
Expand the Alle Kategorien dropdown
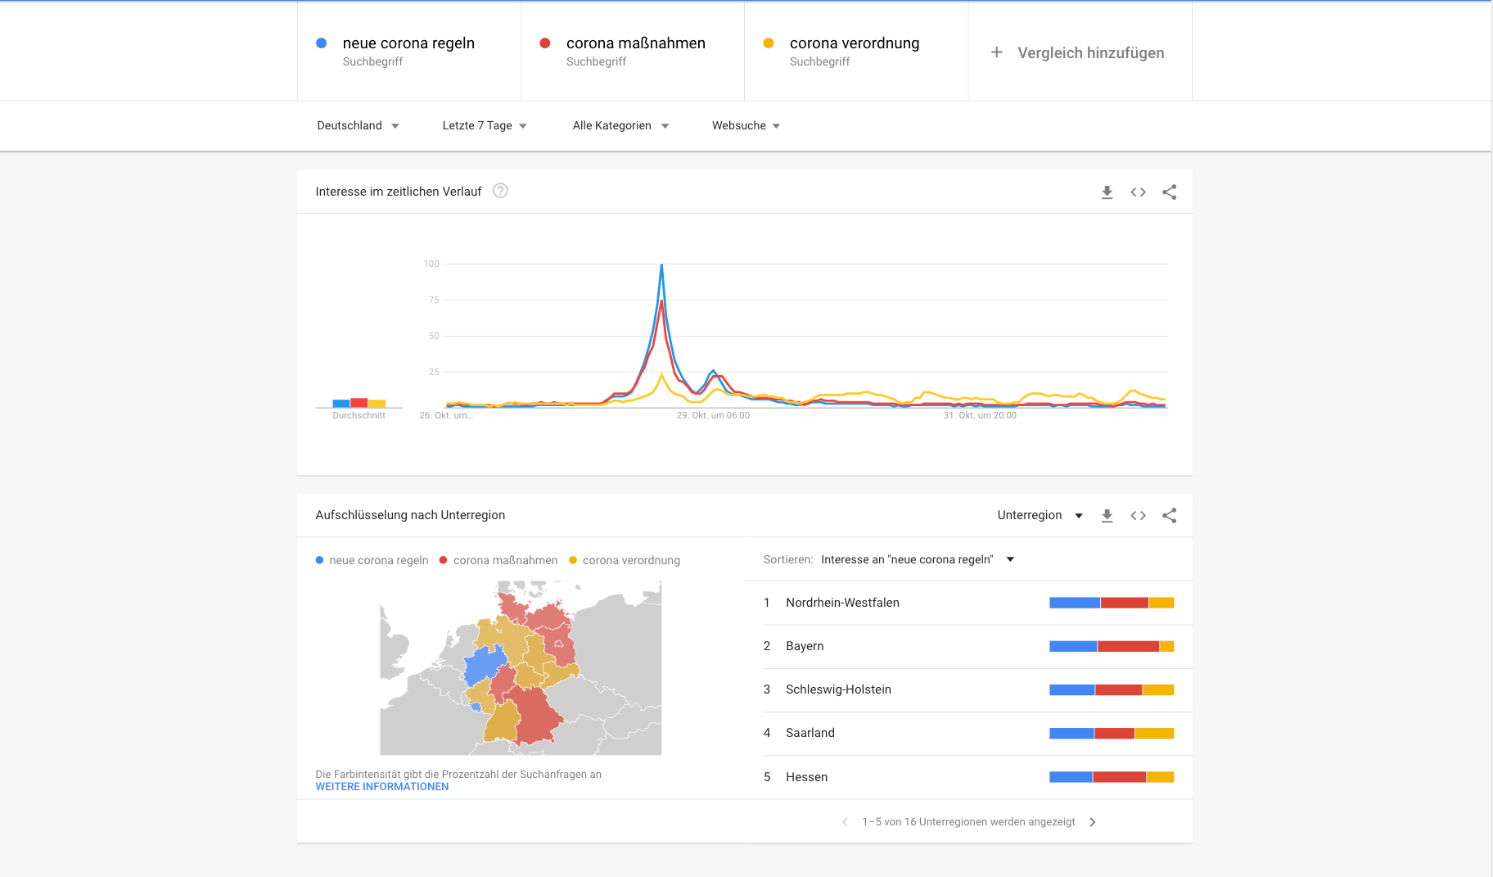pyautogui.click(x=620, y=125)
